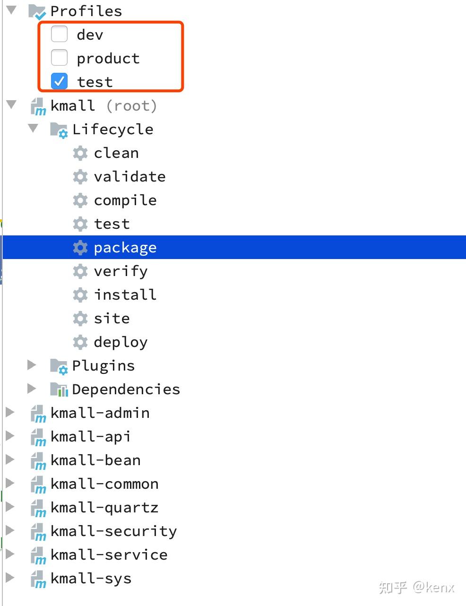Viewport: 466px width, 606px height.
Task: Select the validate Maven goal icon
Action: (x=80, y=176)
